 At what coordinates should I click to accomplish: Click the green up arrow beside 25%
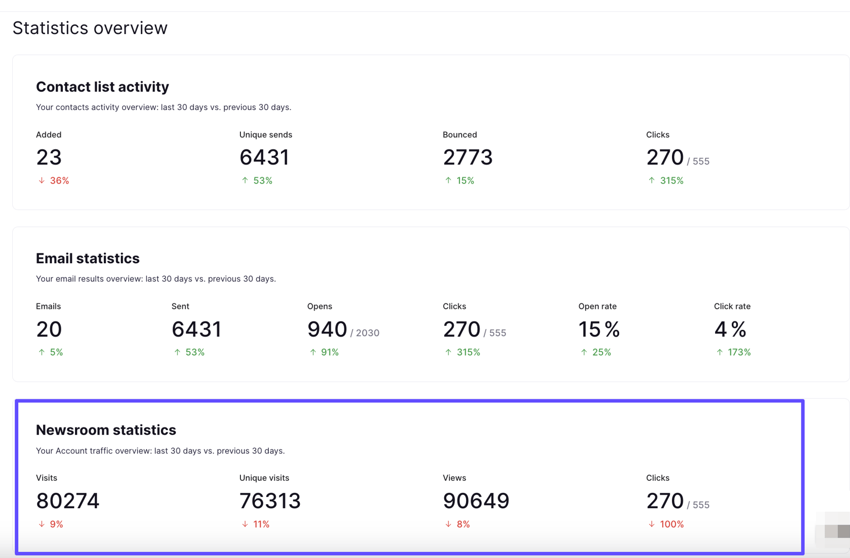(584, 352)
